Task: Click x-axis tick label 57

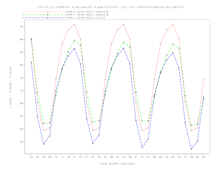Action: (148, 157)
